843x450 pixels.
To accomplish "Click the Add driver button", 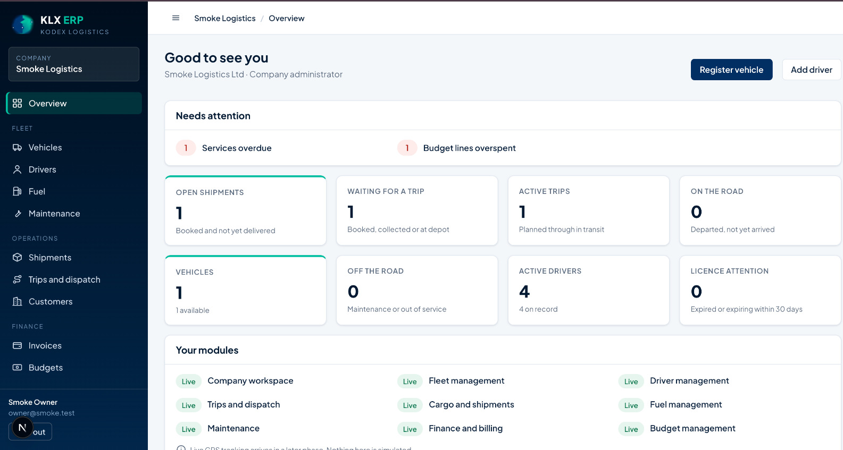I will [811, 70].
